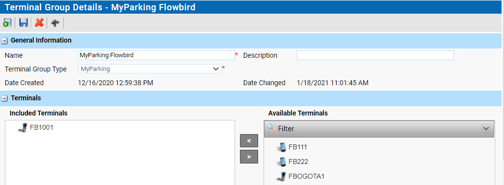
Task: Click the back arrow toolbar icon
Action: point(55,23)
